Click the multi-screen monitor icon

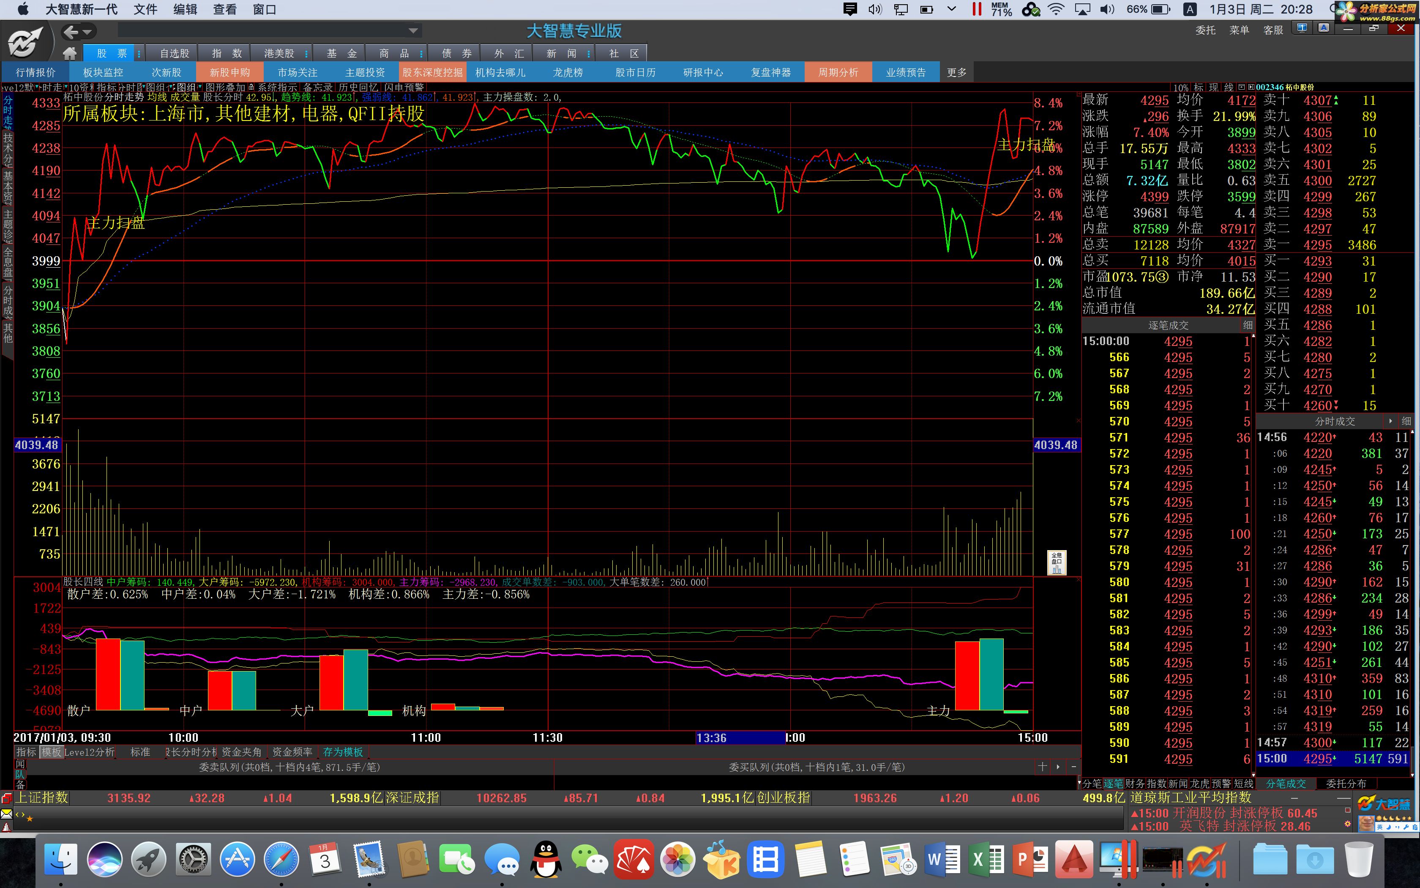pyautogui.click(x=1302, y=28)
